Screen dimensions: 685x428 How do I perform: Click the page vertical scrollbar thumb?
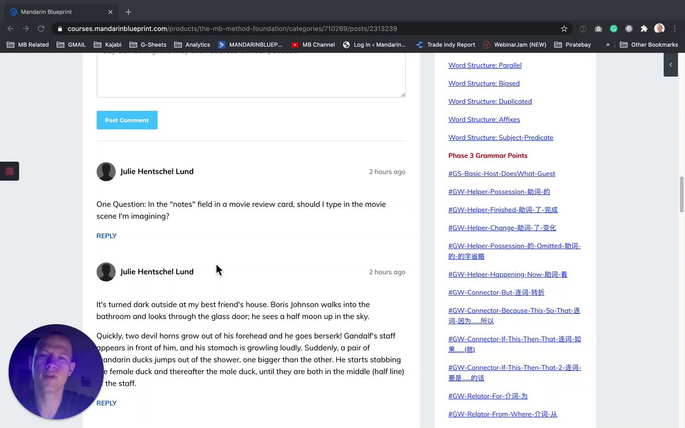click(681, 194)
